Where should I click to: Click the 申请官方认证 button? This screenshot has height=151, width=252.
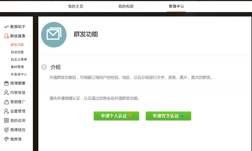pyautogui.click(x=168, y=116)
